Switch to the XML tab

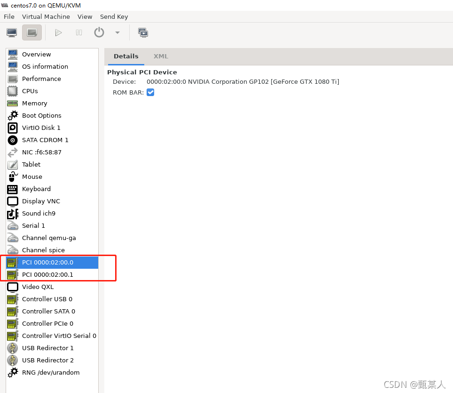coord(161,56)
